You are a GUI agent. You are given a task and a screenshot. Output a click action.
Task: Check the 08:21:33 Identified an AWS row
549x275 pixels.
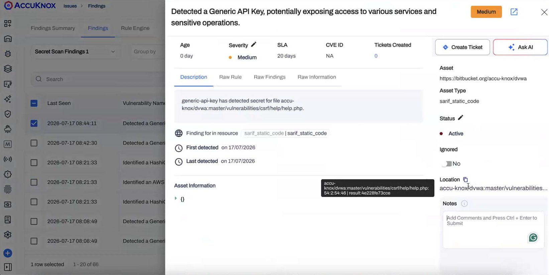pos(34,182)
